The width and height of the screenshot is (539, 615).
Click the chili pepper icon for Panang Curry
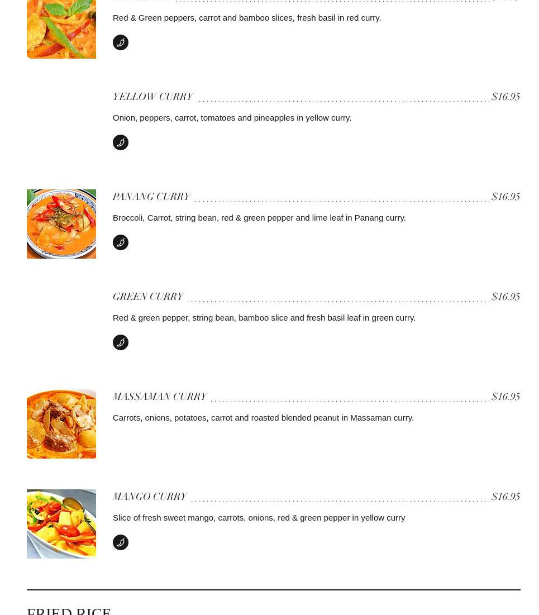(121, 242)
